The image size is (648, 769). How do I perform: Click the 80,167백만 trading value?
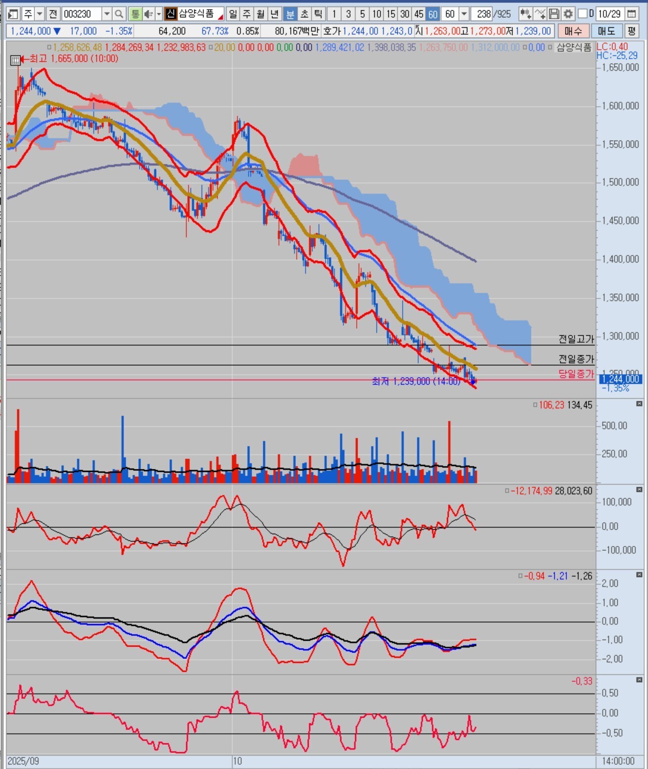[x=297, y=31]
